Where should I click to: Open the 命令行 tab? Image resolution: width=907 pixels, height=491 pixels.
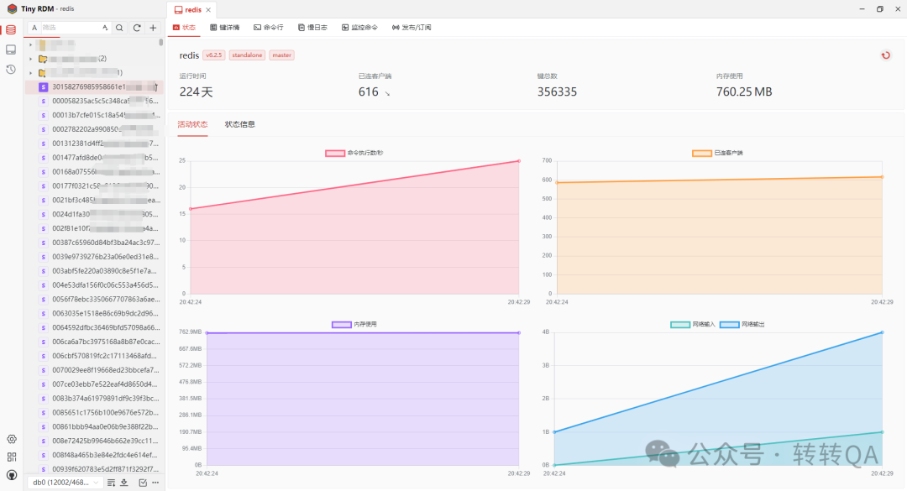point(269,28)
